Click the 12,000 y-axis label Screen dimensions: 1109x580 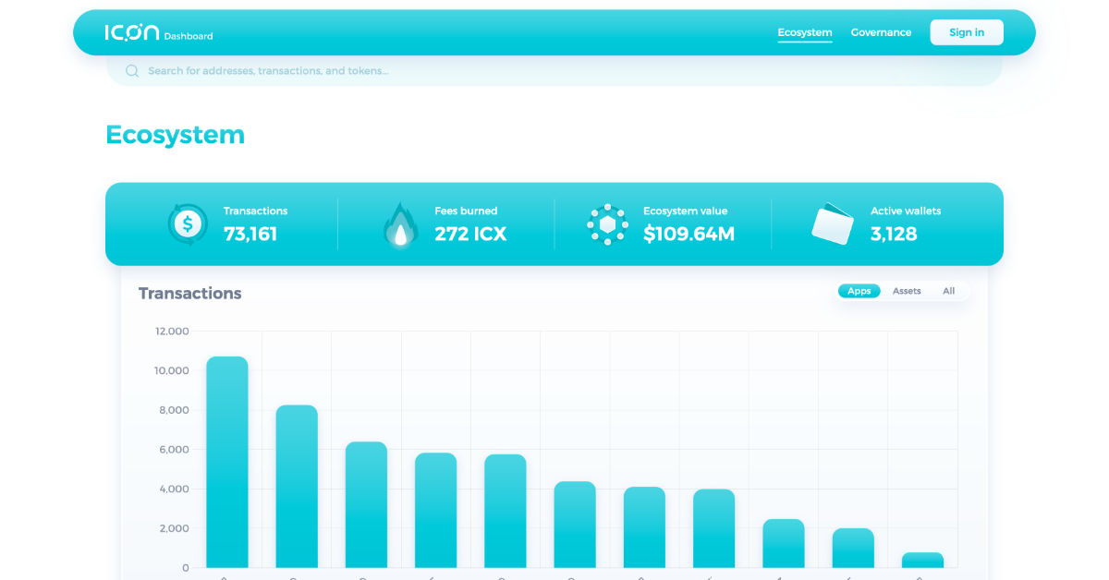(172, 332)
